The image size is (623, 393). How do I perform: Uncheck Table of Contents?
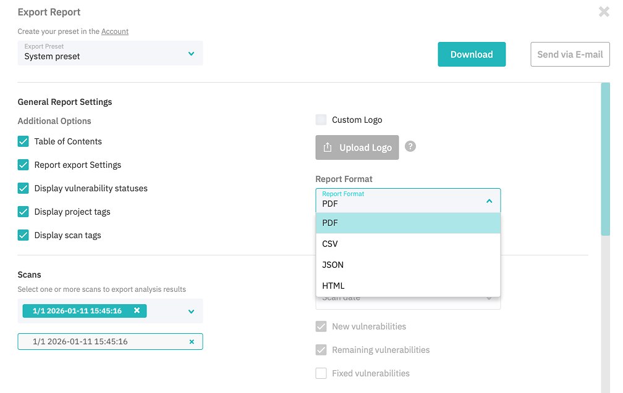[x=23, y=141]
